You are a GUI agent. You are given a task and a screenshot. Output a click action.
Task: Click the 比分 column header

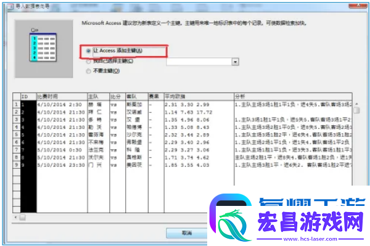[x=118, y=96]
